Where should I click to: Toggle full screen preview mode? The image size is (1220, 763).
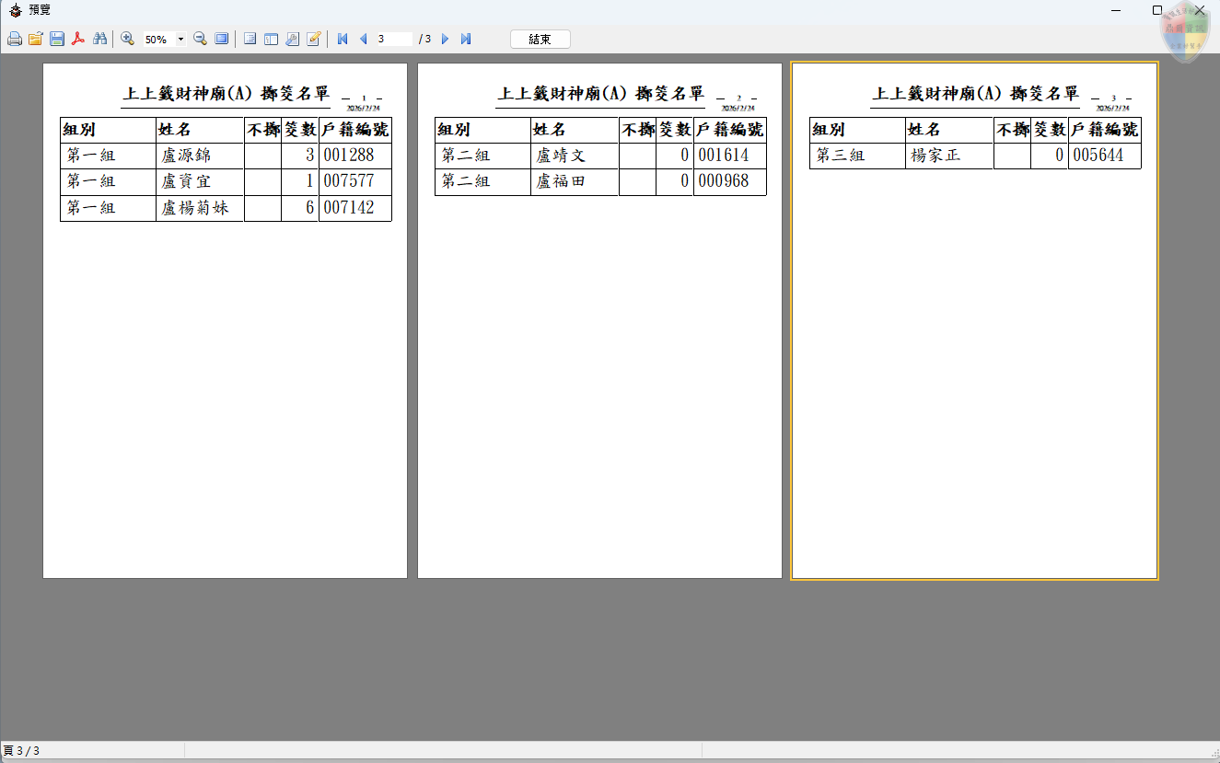(x=222, y=39)
